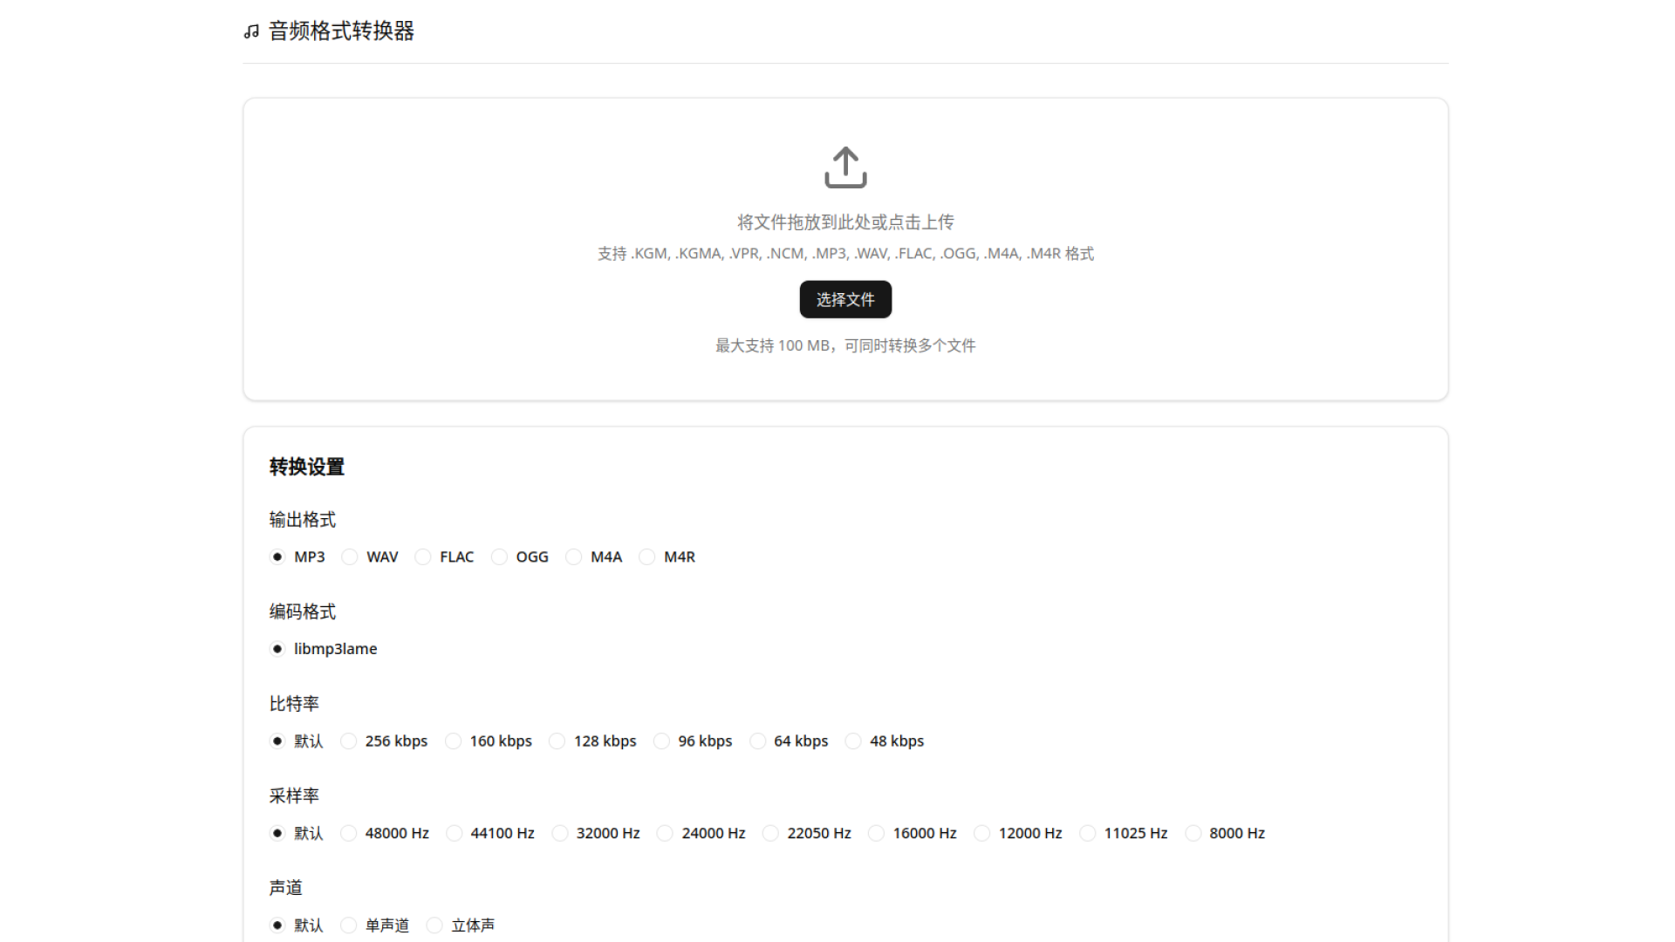Select M4R output format

coord(647,556)
